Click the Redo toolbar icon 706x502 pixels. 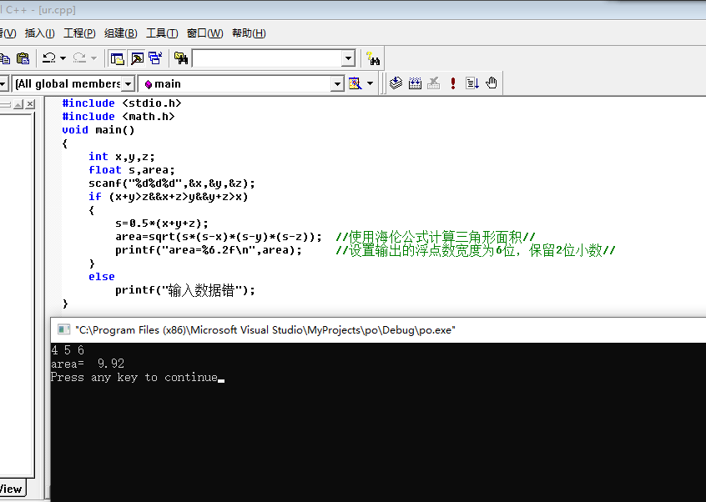click(79, 58)
